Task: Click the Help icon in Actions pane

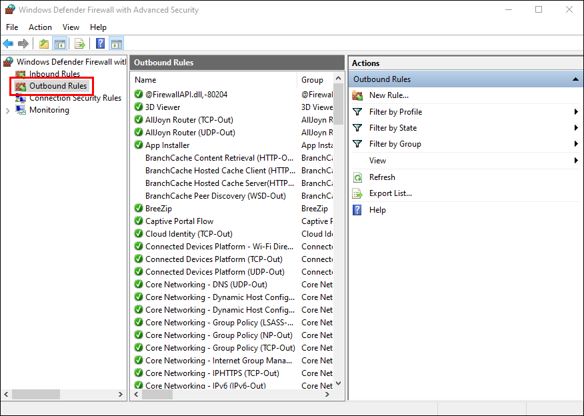Action: pos(357,210)
